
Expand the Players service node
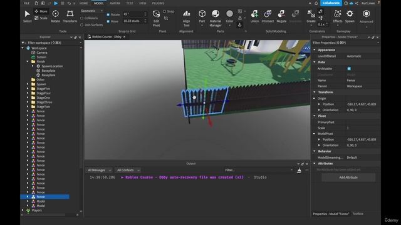(23, 210)
